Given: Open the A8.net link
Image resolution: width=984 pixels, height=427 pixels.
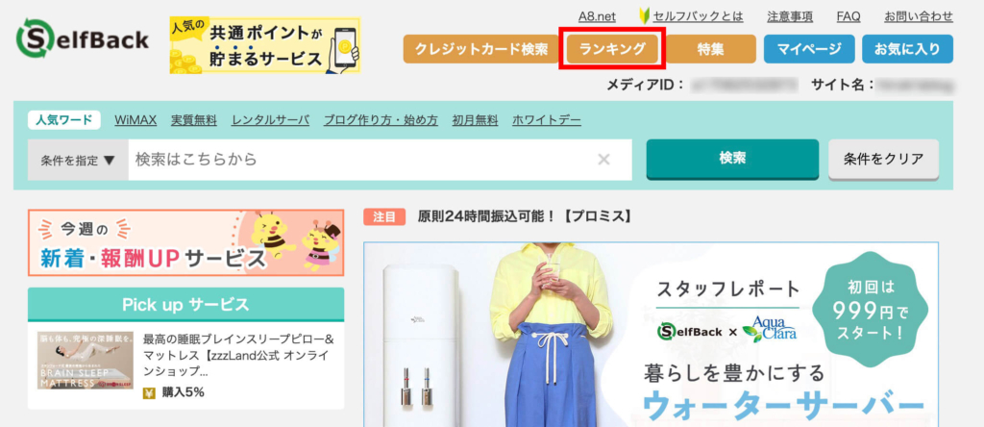Looking at the screenshot, I should coord(597,16).
